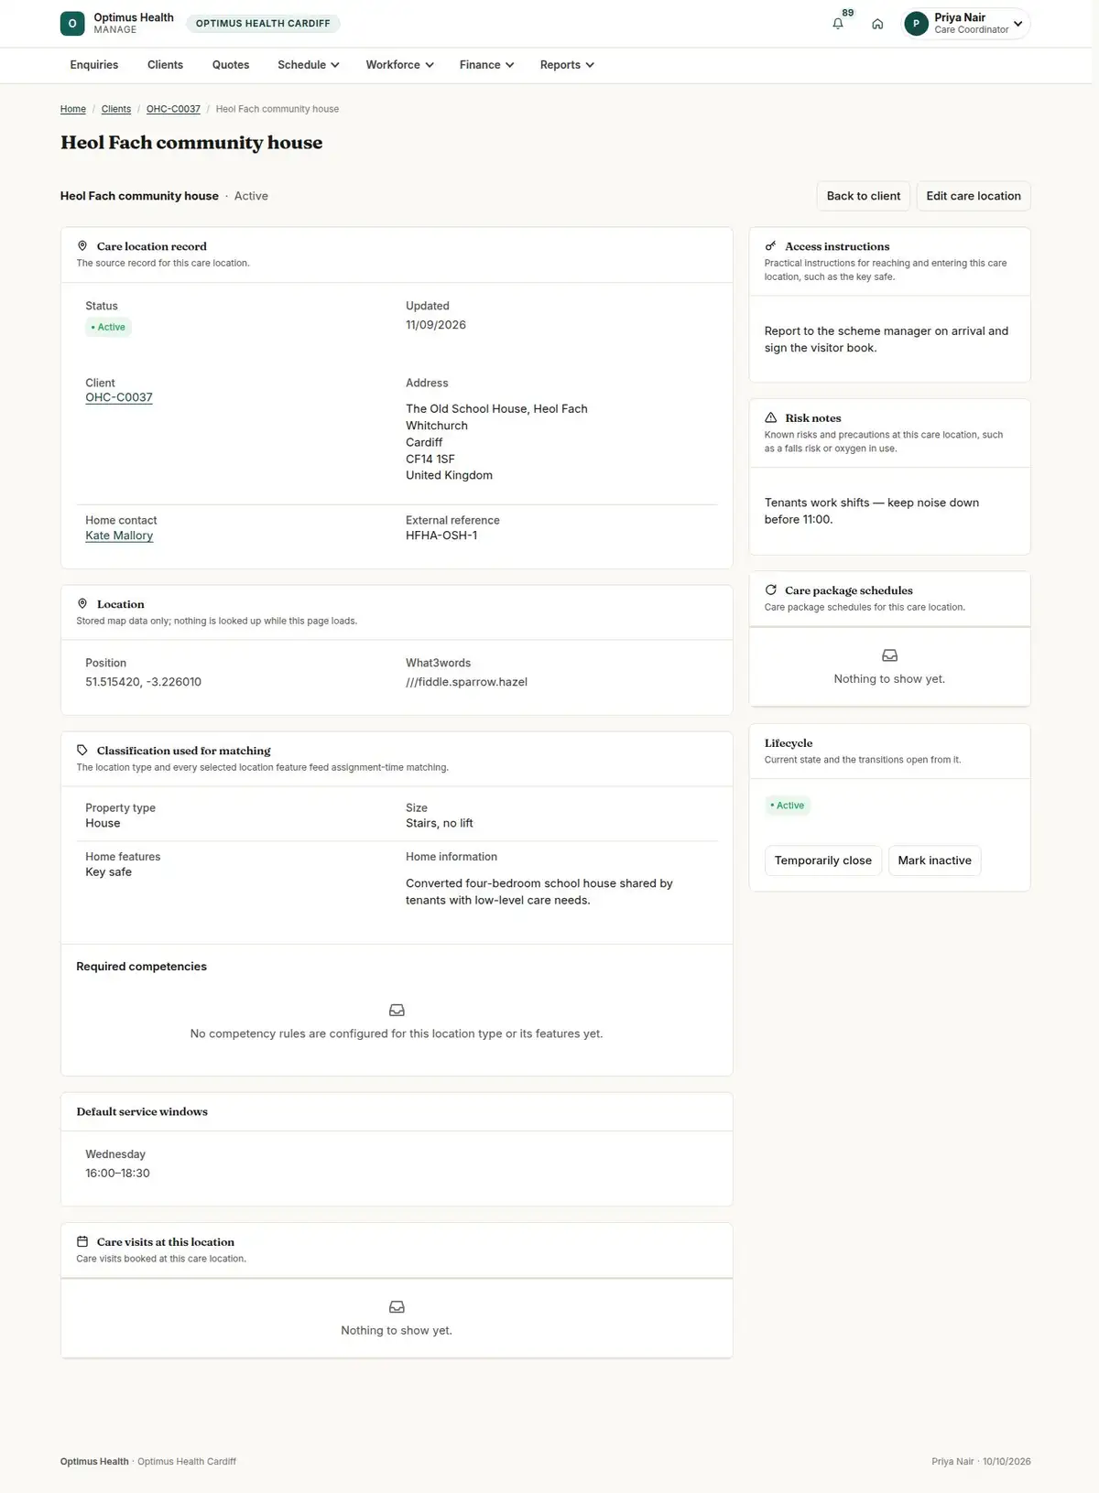The width and height of the screenshot is (1099, 1493).
Task: Open the Quotes nav item
Action: click(x=231, y=65)
